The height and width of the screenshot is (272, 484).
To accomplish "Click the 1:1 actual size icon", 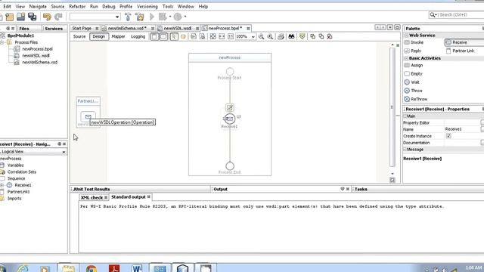I will 231,37.
